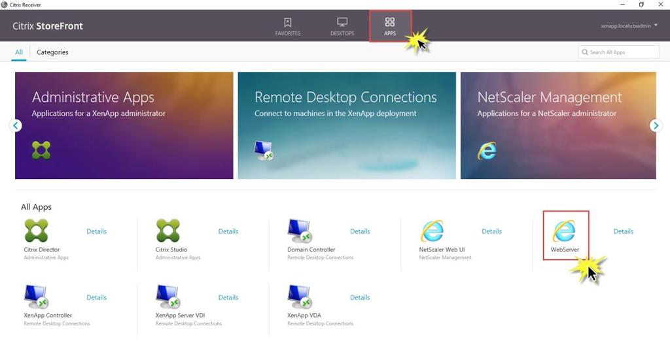The image size is (670, 360).
Task: Click the Citrix Receiver title bar icon
Action: click(x=5, y=5)
